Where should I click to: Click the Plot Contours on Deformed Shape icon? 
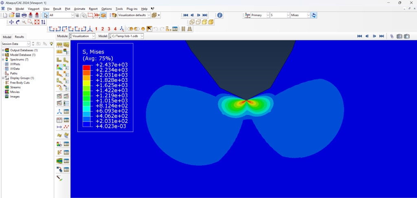coord(59,67)
